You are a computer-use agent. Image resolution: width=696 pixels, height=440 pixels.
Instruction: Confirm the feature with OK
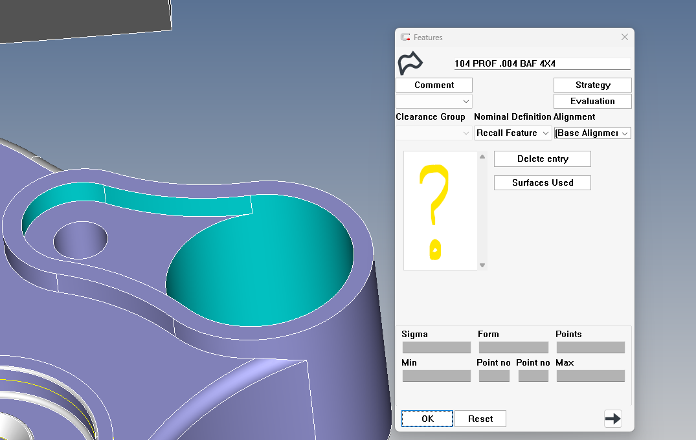point(427,419)
